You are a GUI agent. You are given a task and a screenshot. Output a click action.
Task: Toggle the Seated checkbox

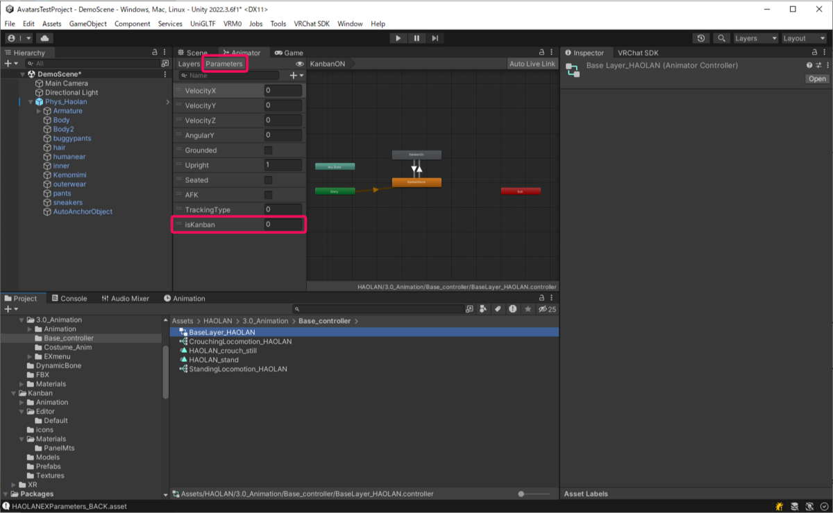pyautogui.click(x=268, y=180)
